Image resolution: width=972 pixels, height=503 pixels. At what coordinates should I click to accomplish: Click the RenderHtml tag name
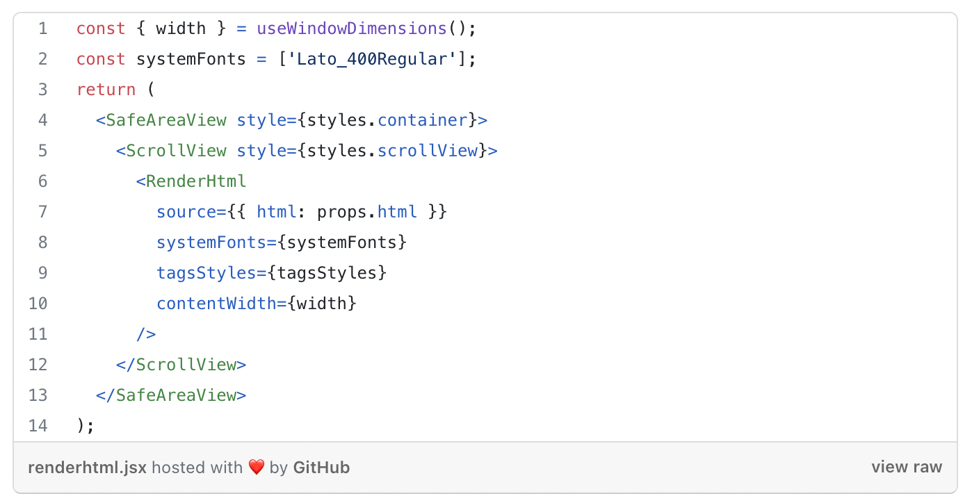point(196,181)
